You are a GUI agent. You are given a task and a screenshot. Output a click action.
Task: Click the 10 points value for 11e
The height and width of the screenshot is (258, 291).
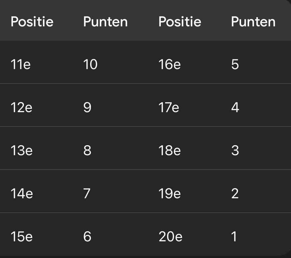point(90,64)
